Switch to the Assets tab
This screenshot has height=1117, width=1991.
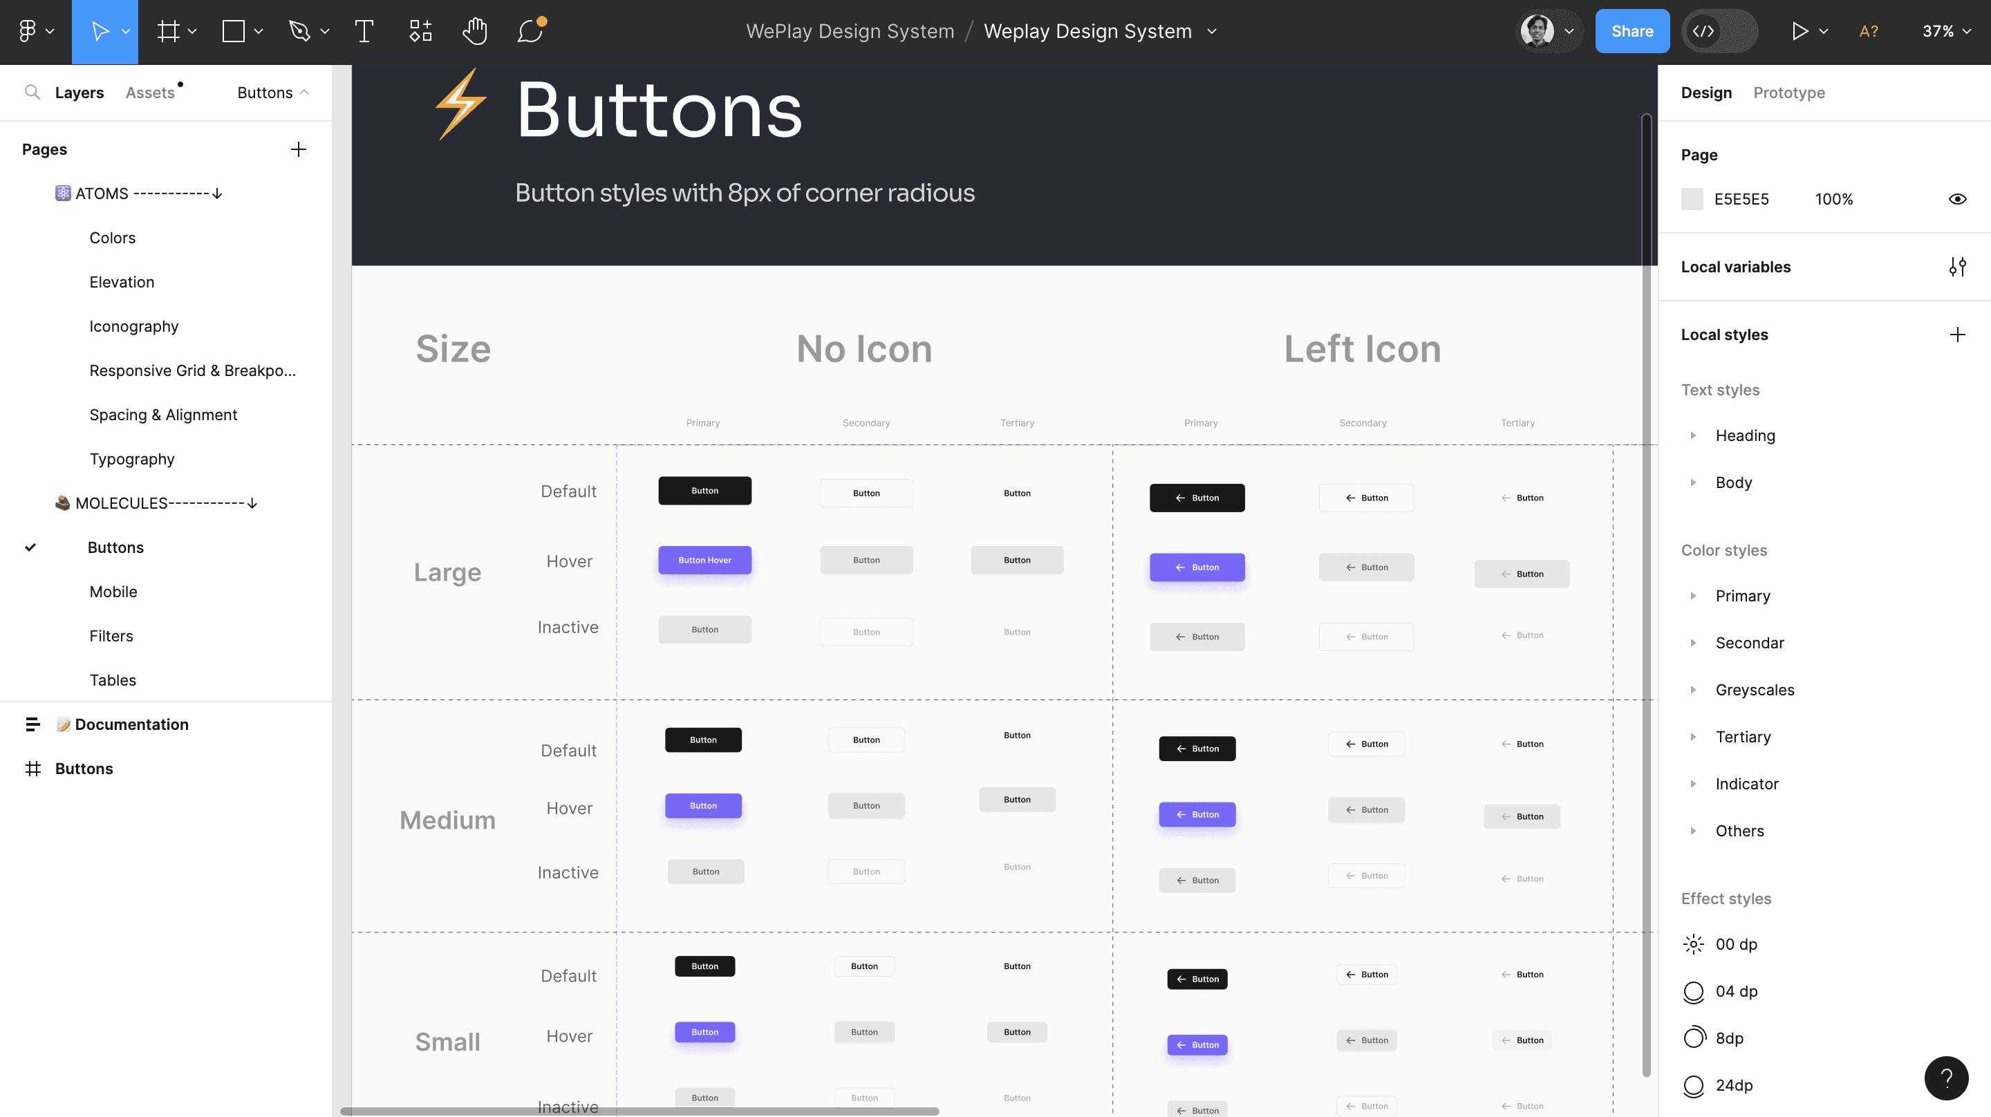pos(150,93)
